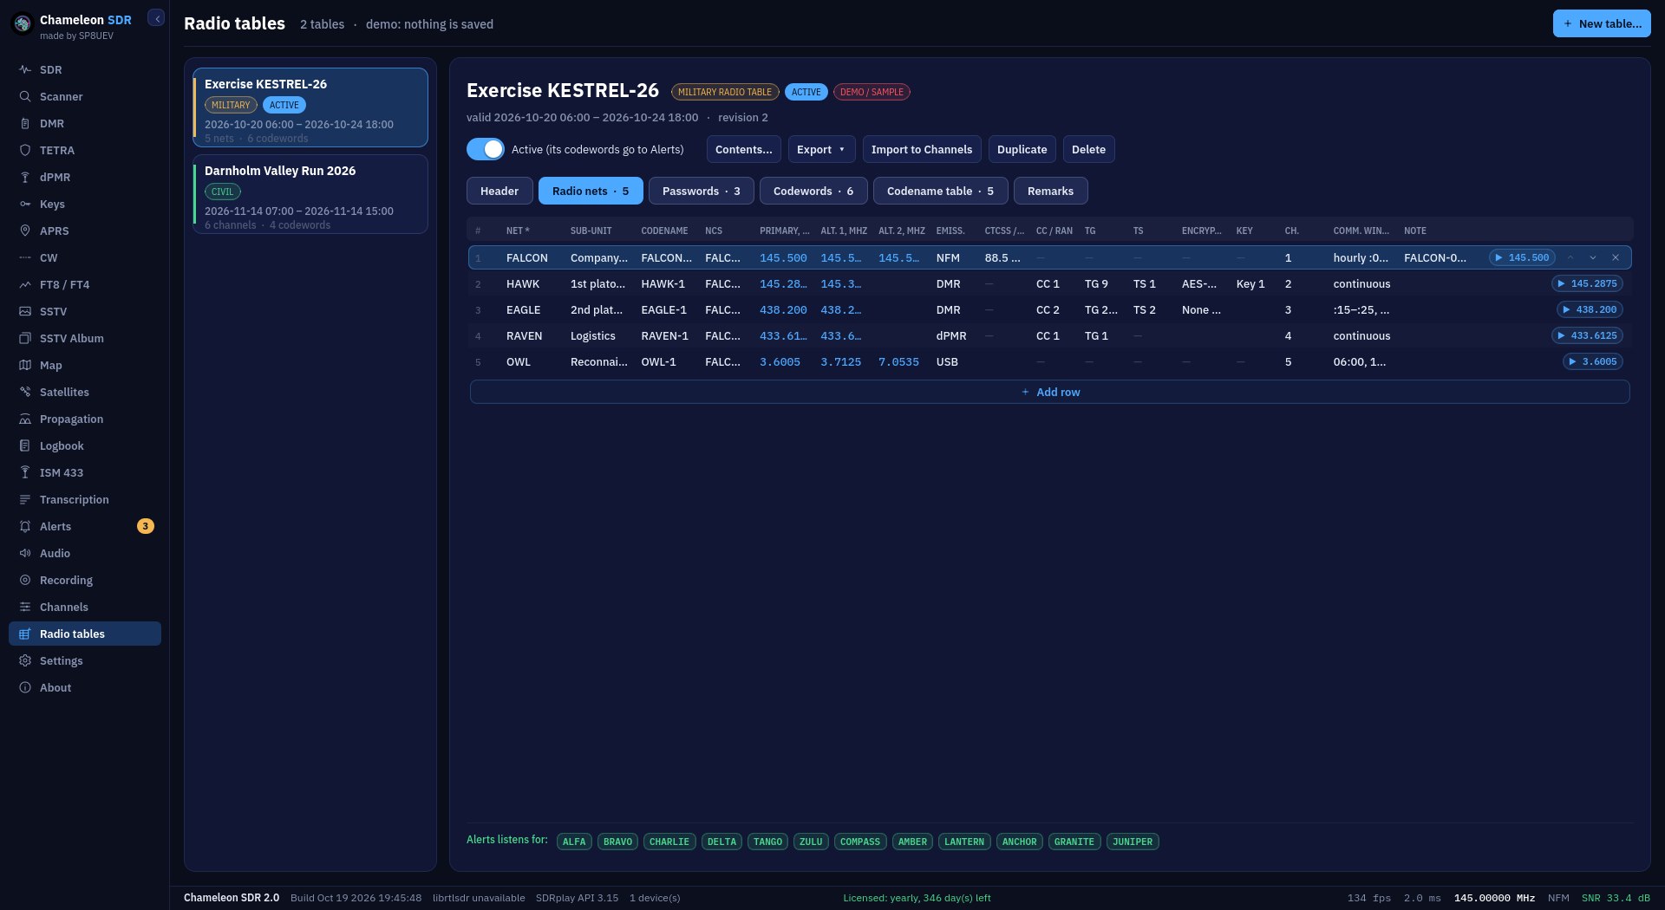
Task: Switch to the Passwords tab
Action: click(x=701, y=191)
